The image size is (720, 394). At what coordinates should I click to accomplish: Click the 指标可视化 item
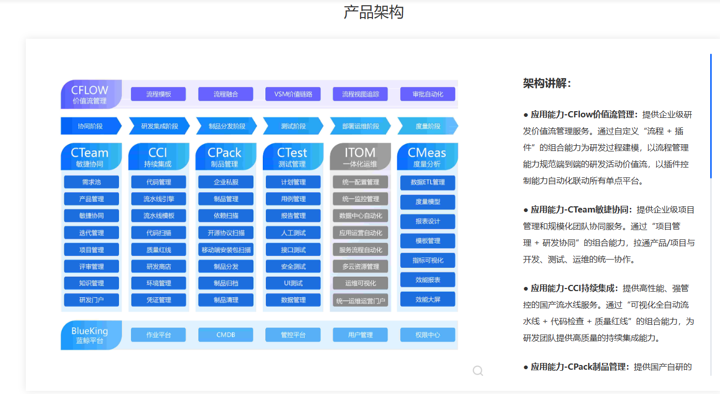(x=428, y=260)
